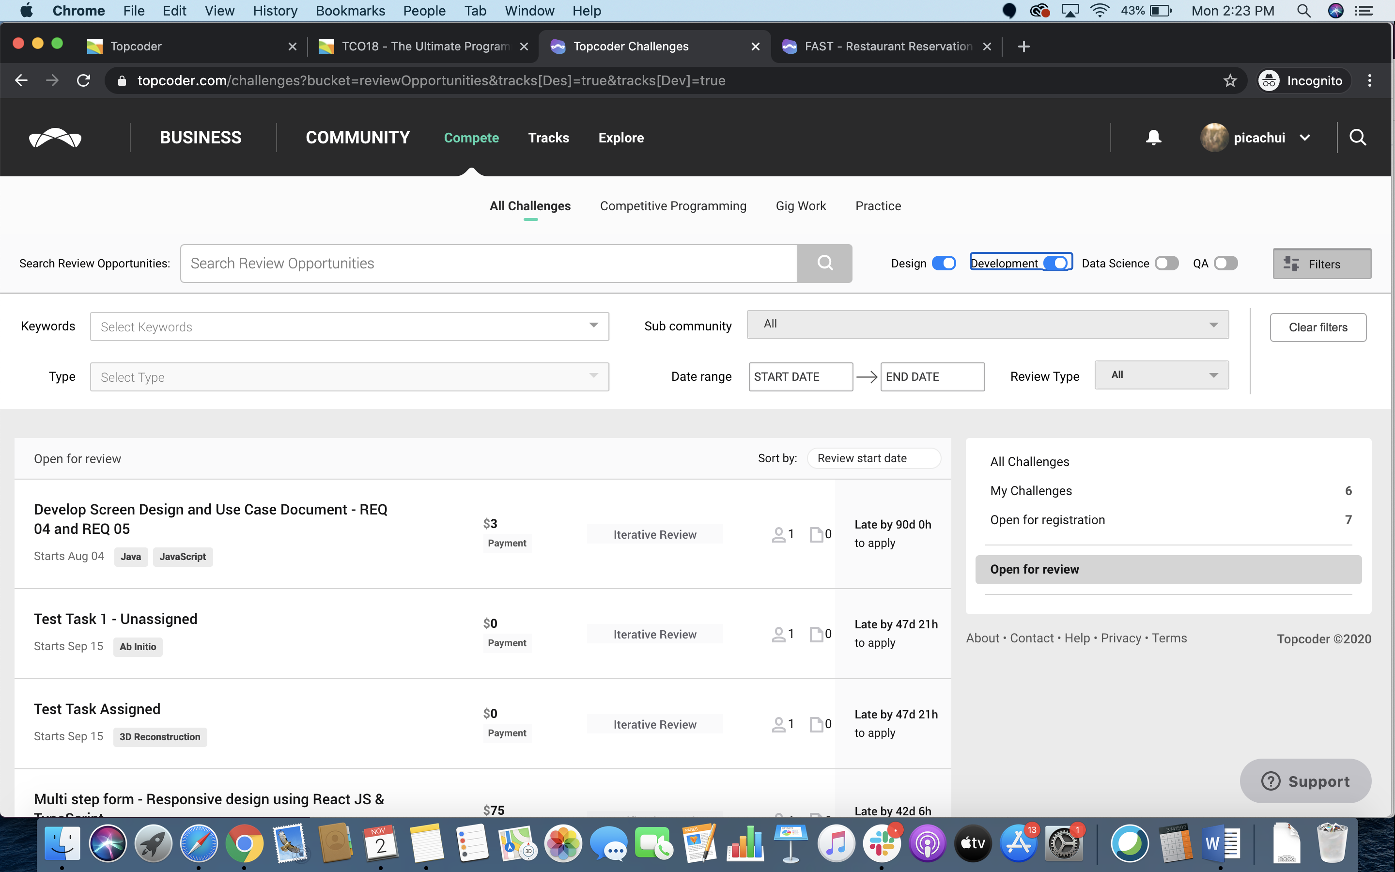Image resolution: width=1395 pixels, height=872 pixels.
Task: Open Safari from the dock
Action: (199, 843)
